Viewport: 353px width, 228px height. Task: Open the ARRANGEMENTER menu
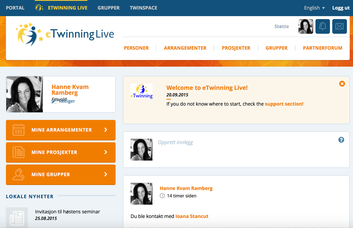pos(185,48)
